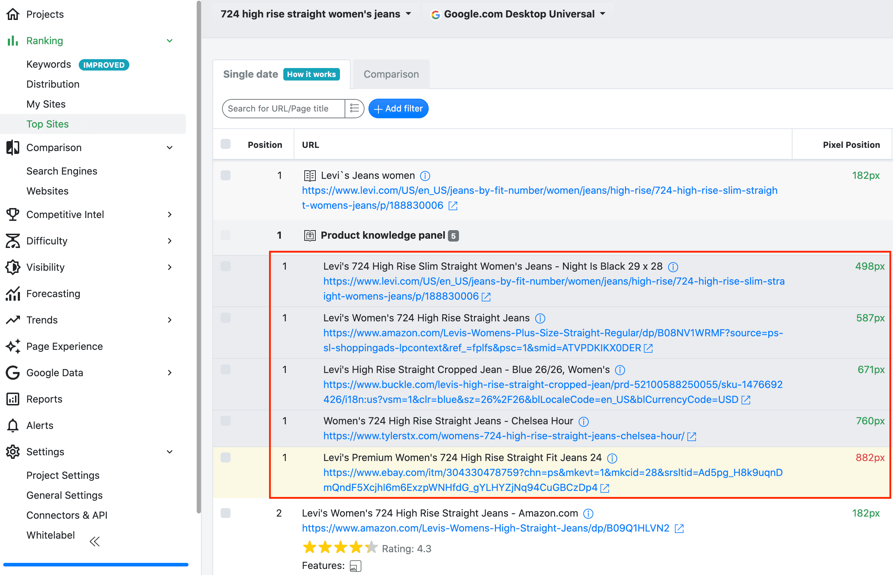Click the Trends arrow icon
Screen dimensions: 893x575
click(x=13, y=320)
